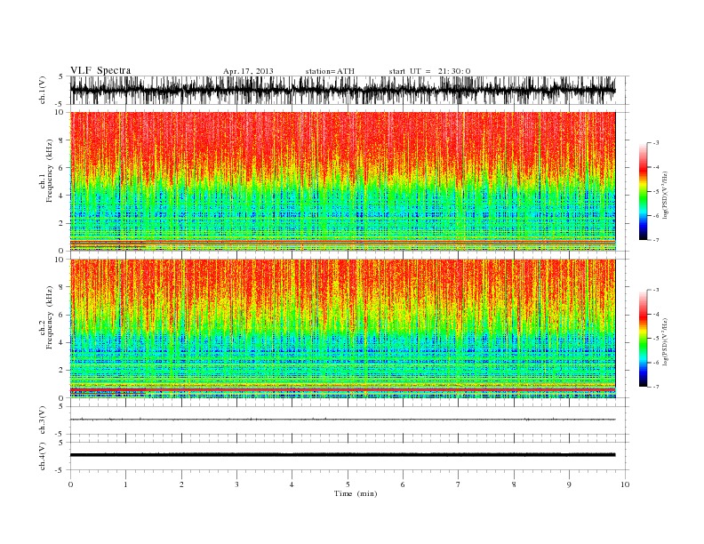The height and width of the screenshot is (544, 704).
Task: Click the ch.2 spectrogram color bar
Action: coord(643,338)
